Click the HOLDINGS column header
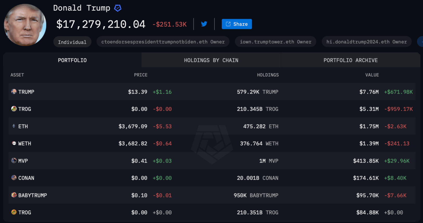 pos(268,75)
